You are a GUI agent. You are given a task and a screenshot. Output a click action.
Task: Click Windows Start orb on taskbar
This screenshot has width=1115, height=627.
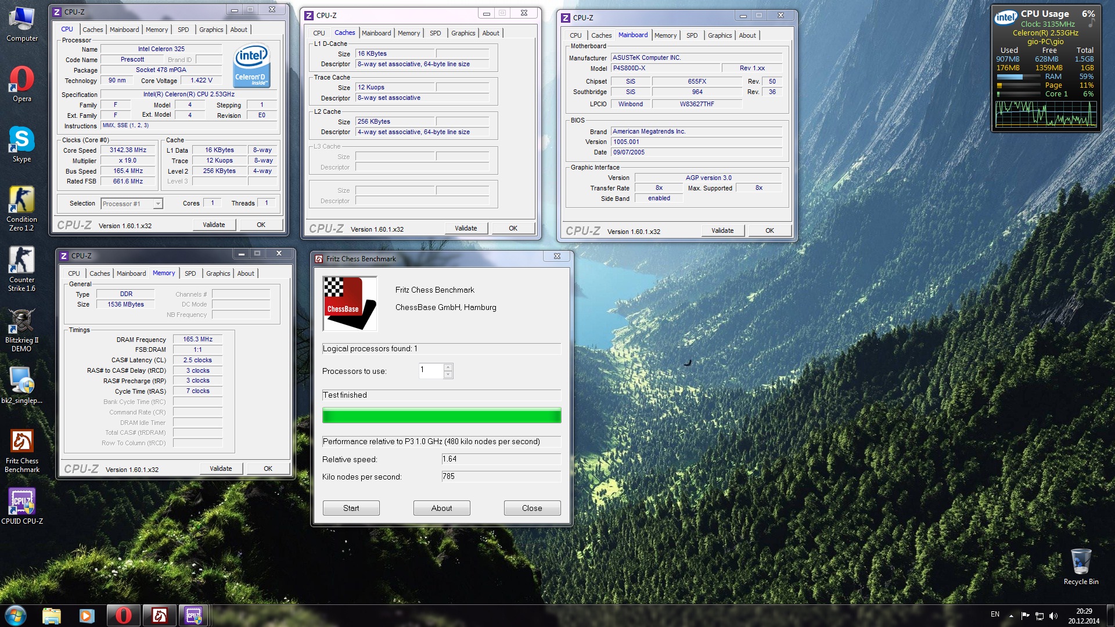point(16,615)
